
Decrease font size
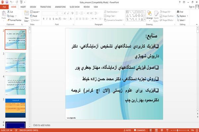[68, 13]
